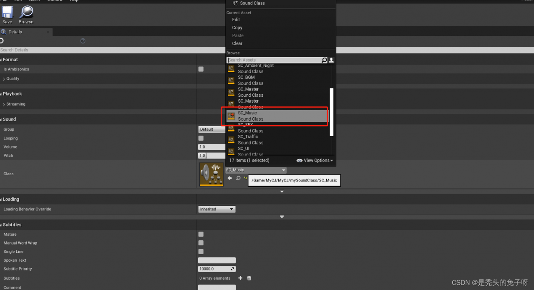Choose Edit in Current Asset menu

[236, 20]
